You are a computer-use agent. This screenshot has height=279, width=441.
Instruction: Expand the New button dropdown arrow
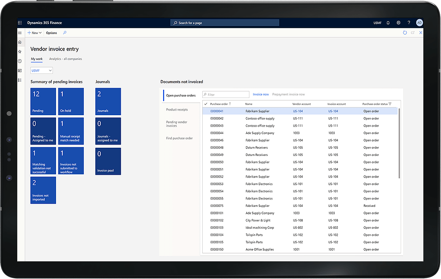pyautogui.click(x=40, y=33)
